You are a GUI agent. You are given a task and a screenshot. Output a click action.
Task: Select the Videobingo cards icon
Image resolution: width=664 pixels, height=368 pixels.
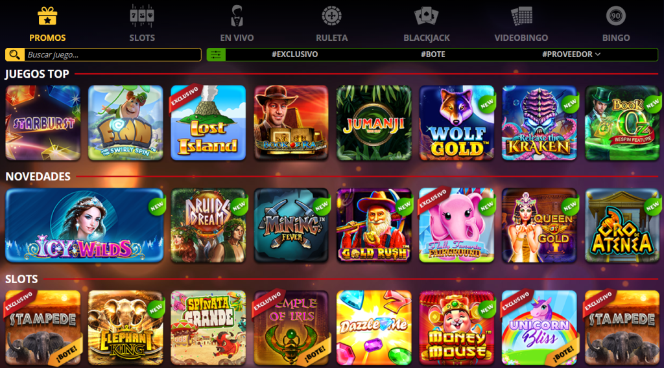tap(521, 16)
